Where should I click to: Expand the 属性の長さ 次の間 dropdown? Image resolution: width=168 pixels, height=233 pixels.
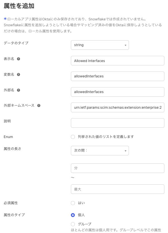coord(100,151)
